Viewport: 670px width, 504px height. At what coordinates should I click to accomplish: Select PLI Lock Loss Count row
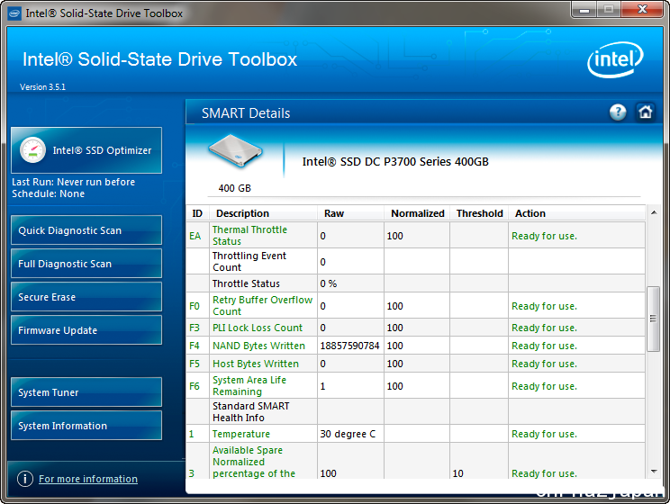pos(416,328)
